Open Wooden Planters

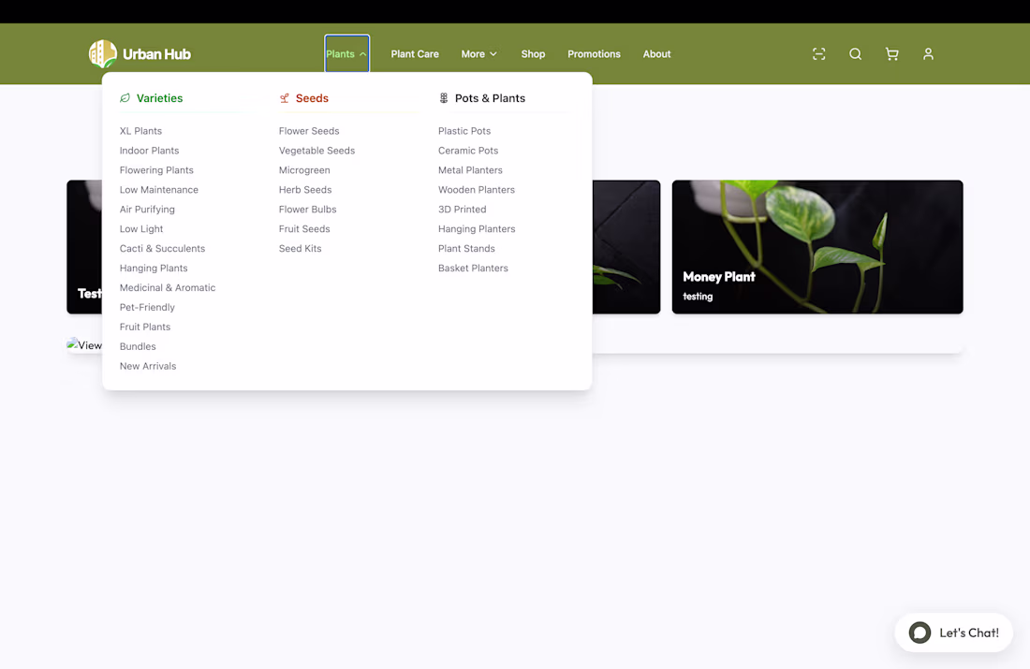tap(477, 190)
